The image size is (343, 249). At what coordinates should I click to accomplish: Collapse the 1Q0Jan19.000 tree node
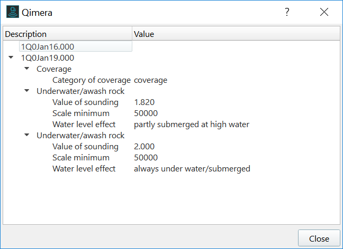11,58
